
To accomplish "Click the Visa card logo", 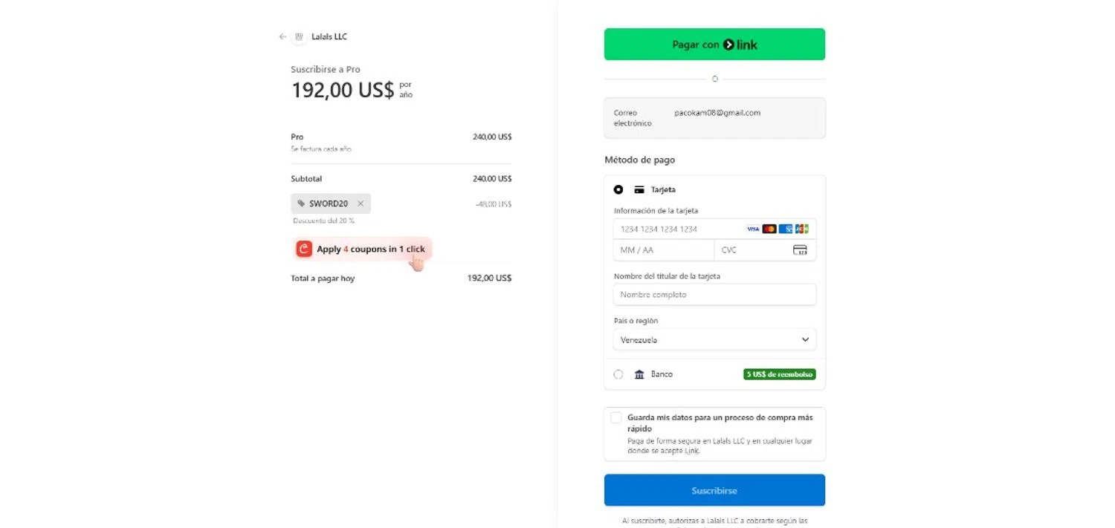I will click(x=753, y=229).
